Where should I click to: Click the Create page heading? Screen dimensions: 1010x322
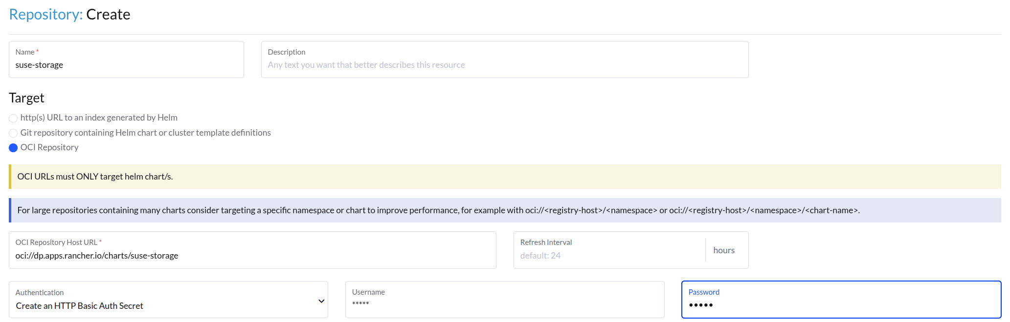pos(108,14)
